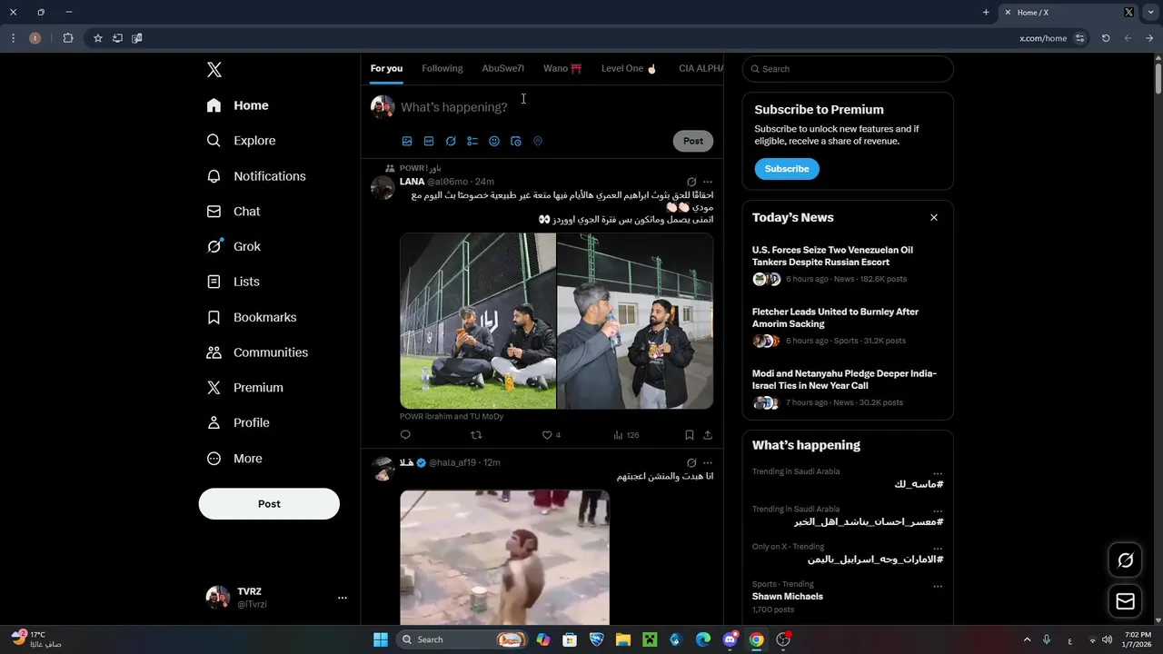Switch to the CIA ALPHA tab
The height and width of the screenshot is (654, 1163).
701,69
